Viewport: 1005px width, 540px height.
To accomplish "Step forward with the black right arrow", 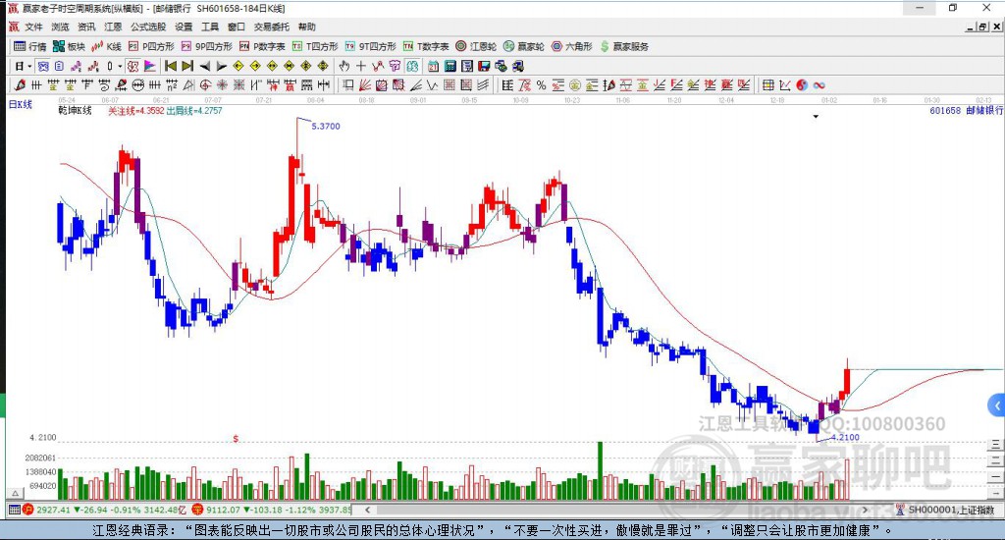I will pos(221,66).
